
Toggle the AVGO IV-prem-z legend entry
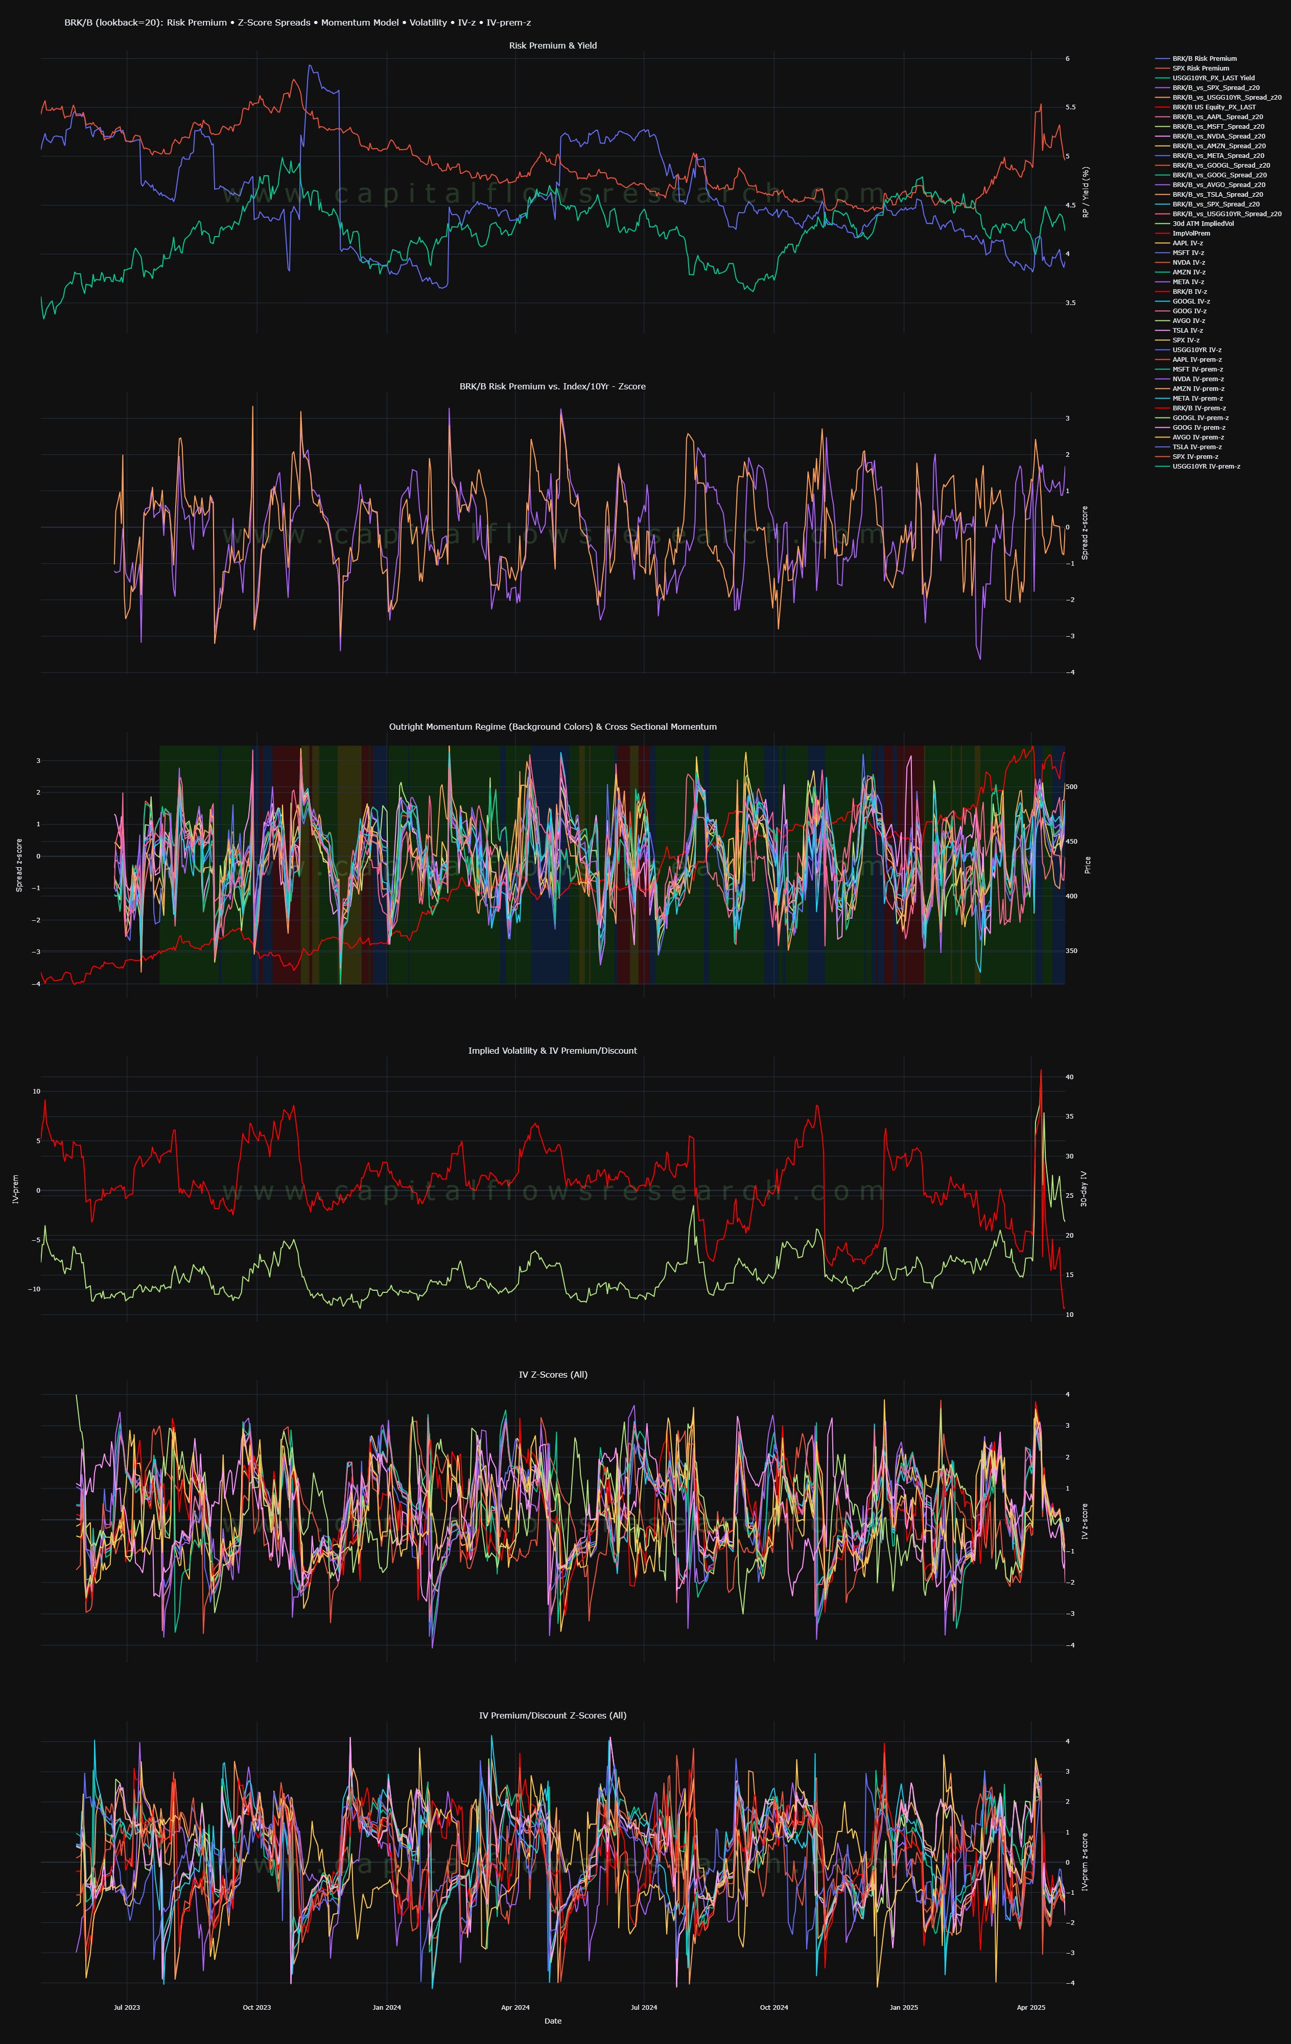pos(1190,437)
